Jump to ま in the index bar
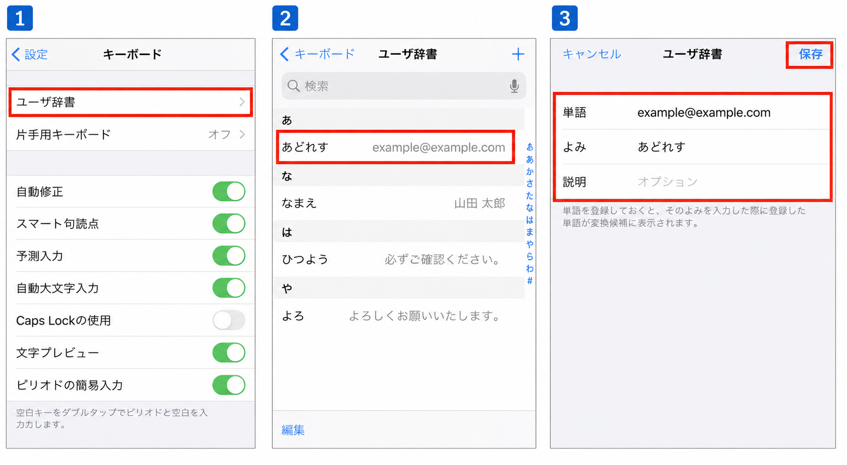Screen dimensions: 847x465 point(530,232)
